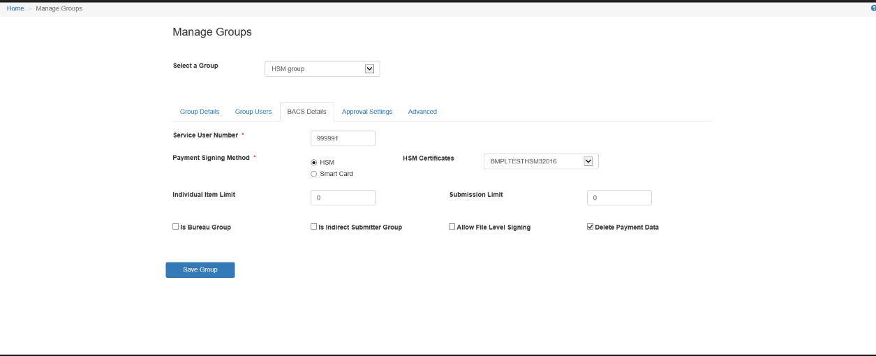Click the Service User Number field
This screenshot has width=876, height=356.
[x=343, y=138]
